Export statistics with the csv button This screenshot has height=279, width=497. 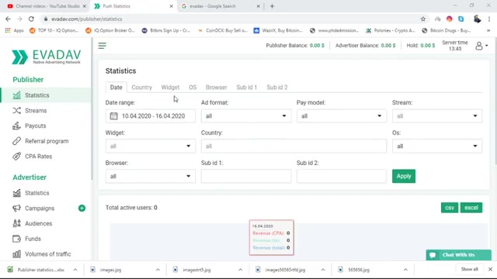(x=450, y=208)
